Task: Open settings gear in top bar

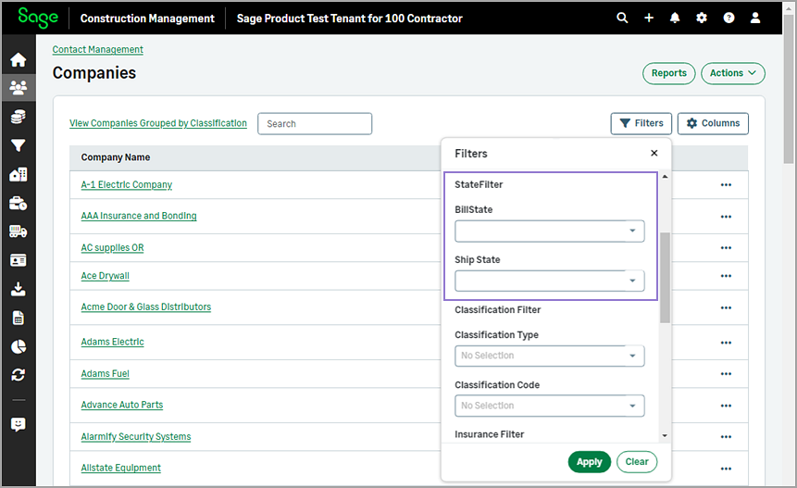Action: pyautogui.click(x=702, y=18)
